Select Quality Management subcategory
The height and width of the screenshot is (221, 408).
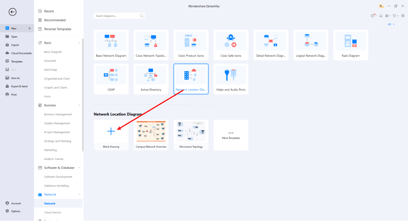click(x=57, y=123)
